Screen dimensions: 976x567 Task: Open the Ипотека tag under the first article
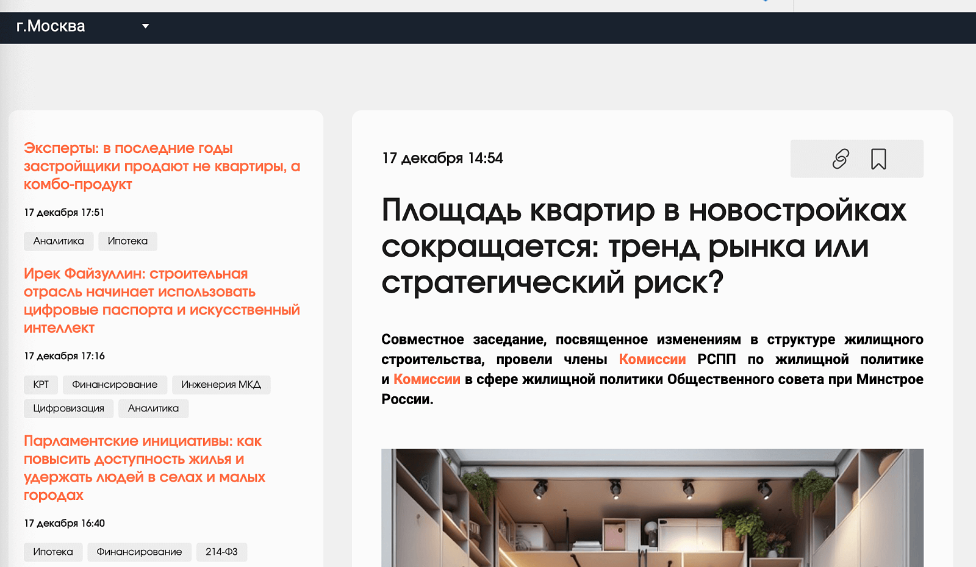127,241
